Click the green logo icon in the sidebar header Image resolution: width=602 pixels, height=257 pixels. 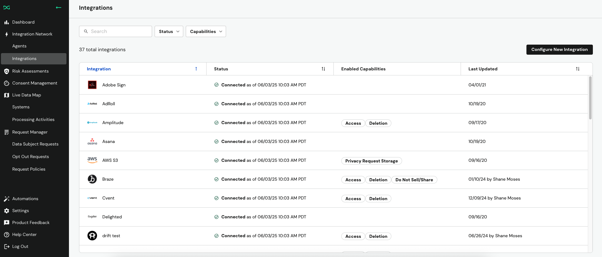point(7,8)
